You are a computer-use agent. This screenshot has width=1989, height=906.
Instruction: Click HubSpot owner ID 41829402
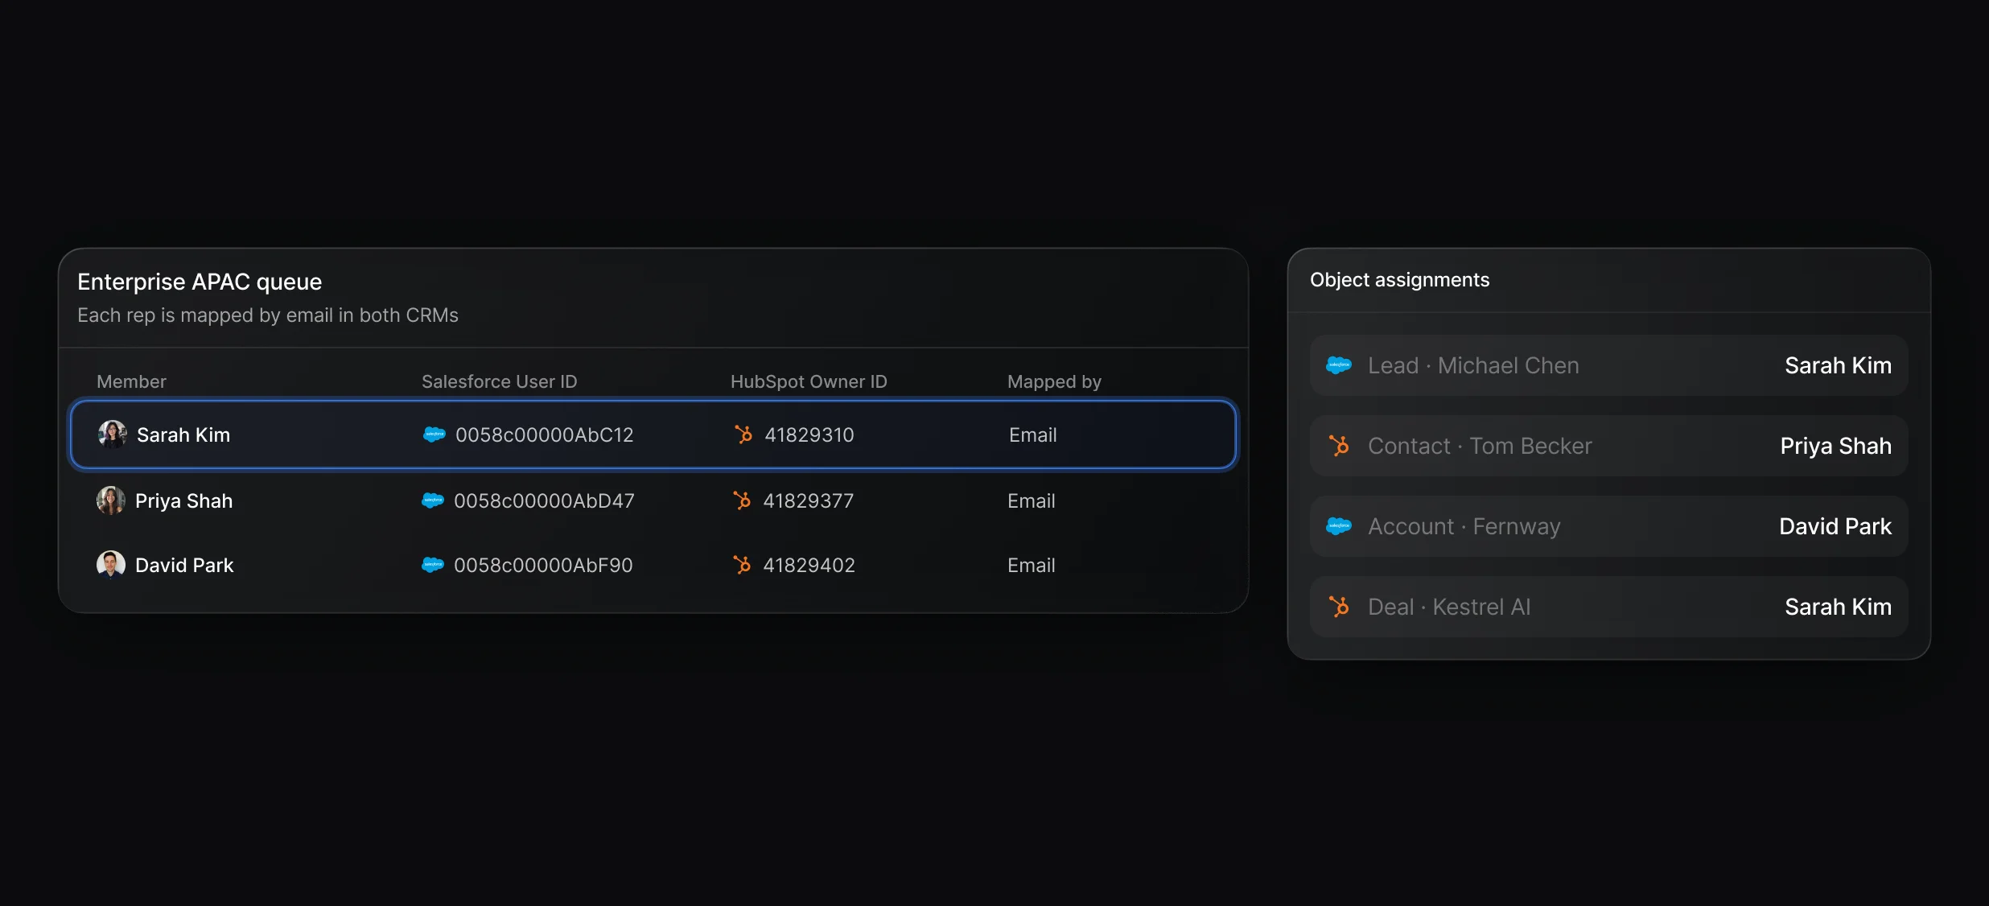809,565
